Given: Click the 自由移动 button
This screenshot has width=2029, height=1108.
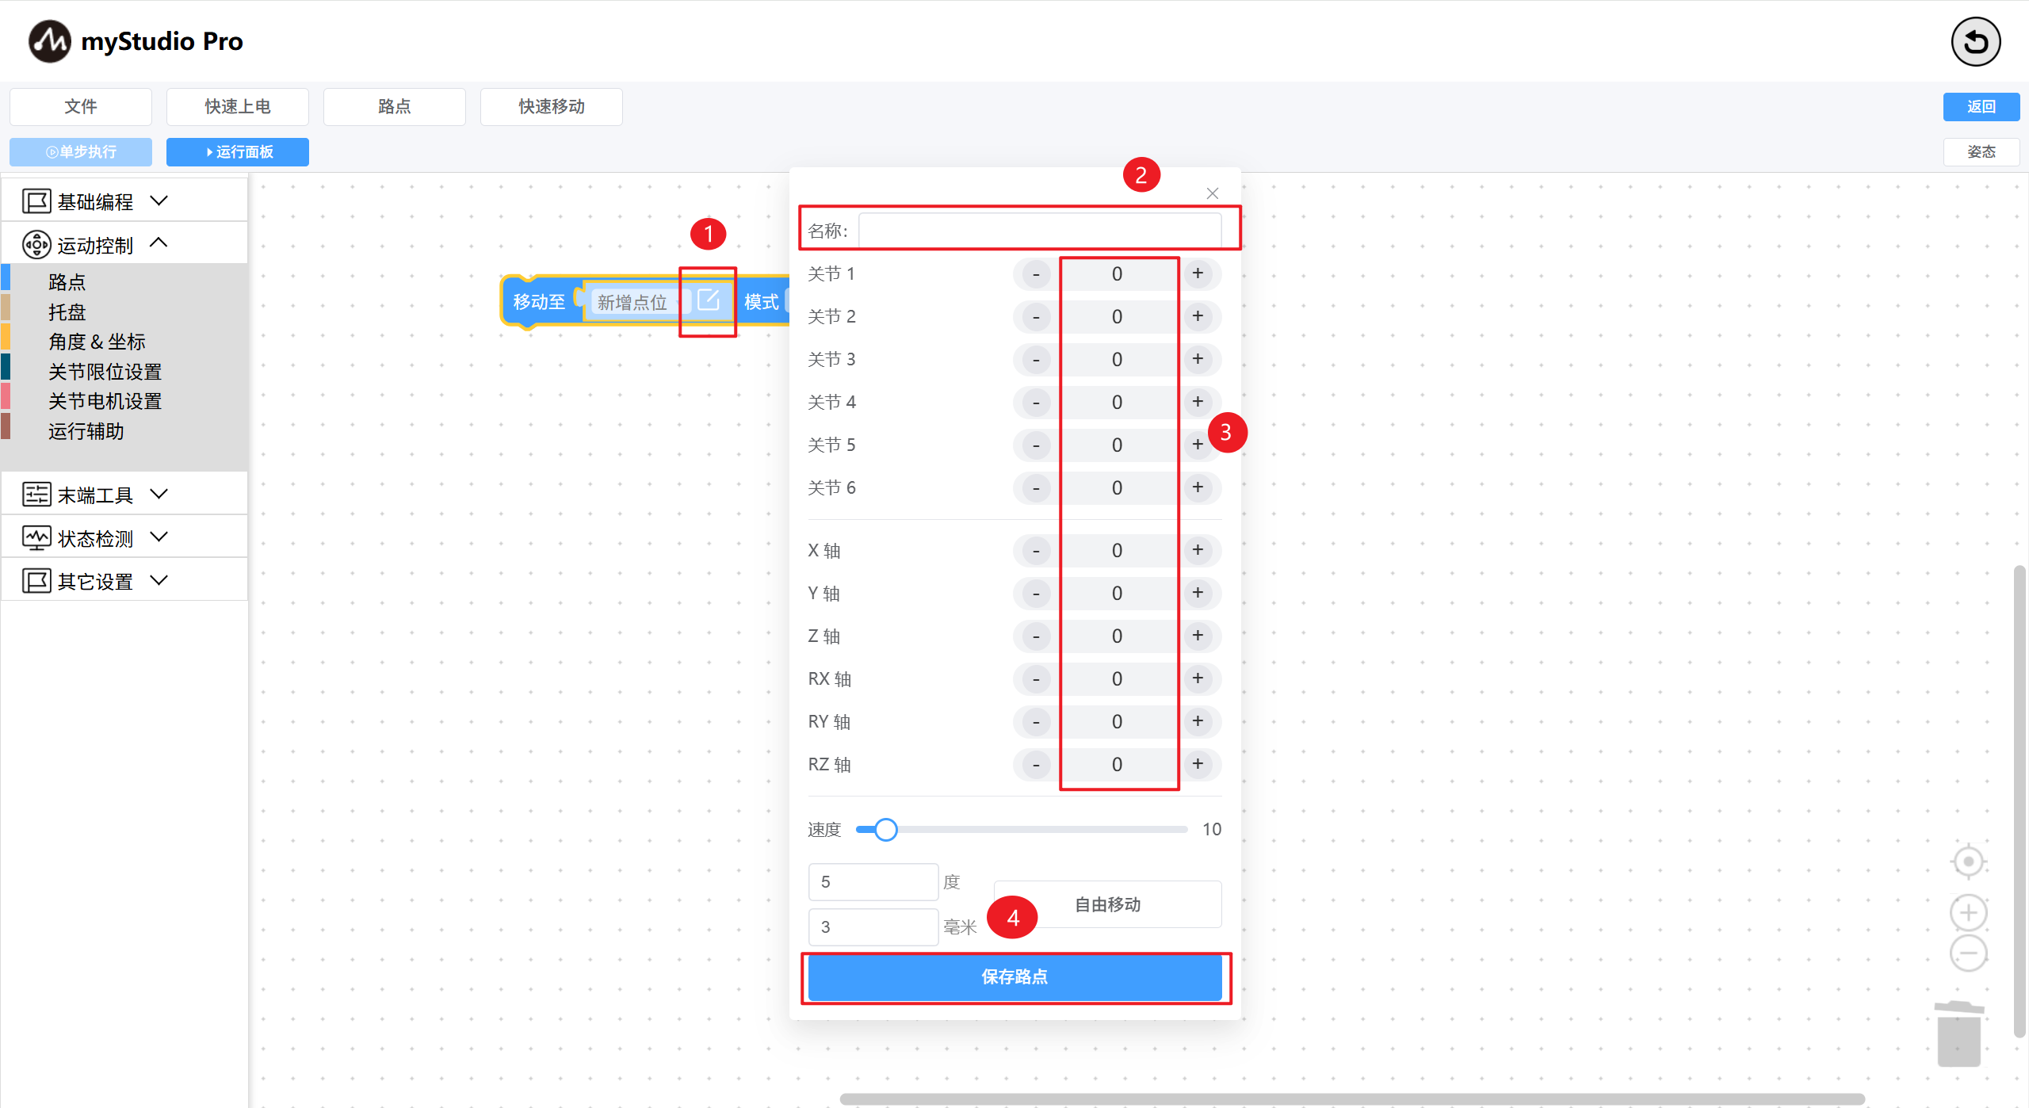Looking at the screenshot, I should click(1107, 904).
